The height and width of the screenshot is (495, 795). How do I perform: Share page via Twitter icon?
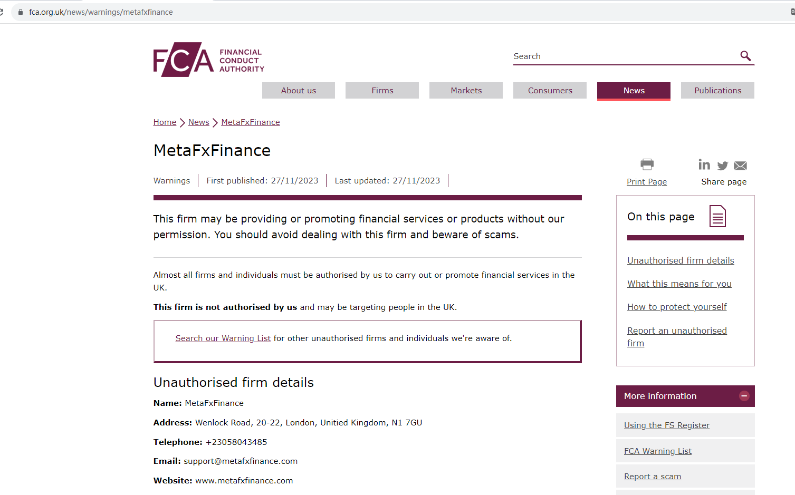pyautogui.click(x=722, y=166)
